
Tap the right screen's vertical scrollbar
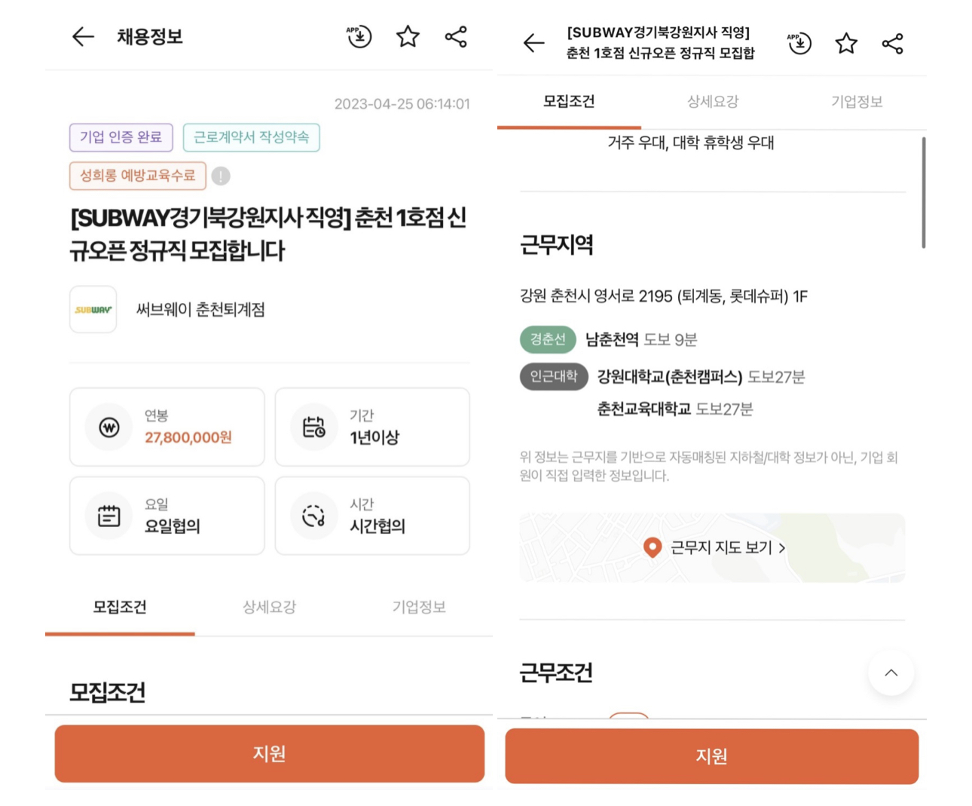point(923,192)
